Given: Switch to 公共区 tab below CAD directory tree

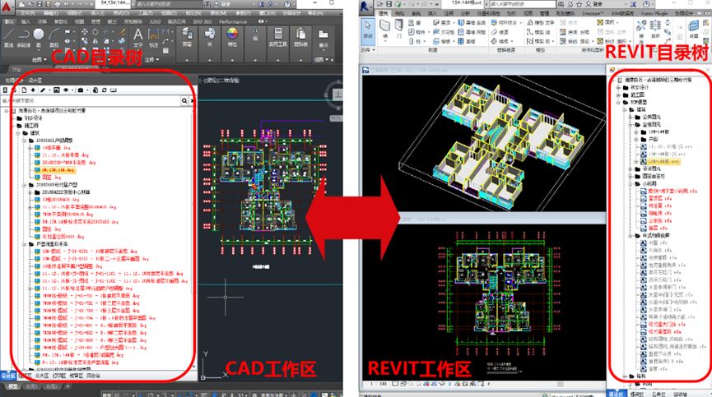Looking at the screenshot, I should [x=42, y=376].
